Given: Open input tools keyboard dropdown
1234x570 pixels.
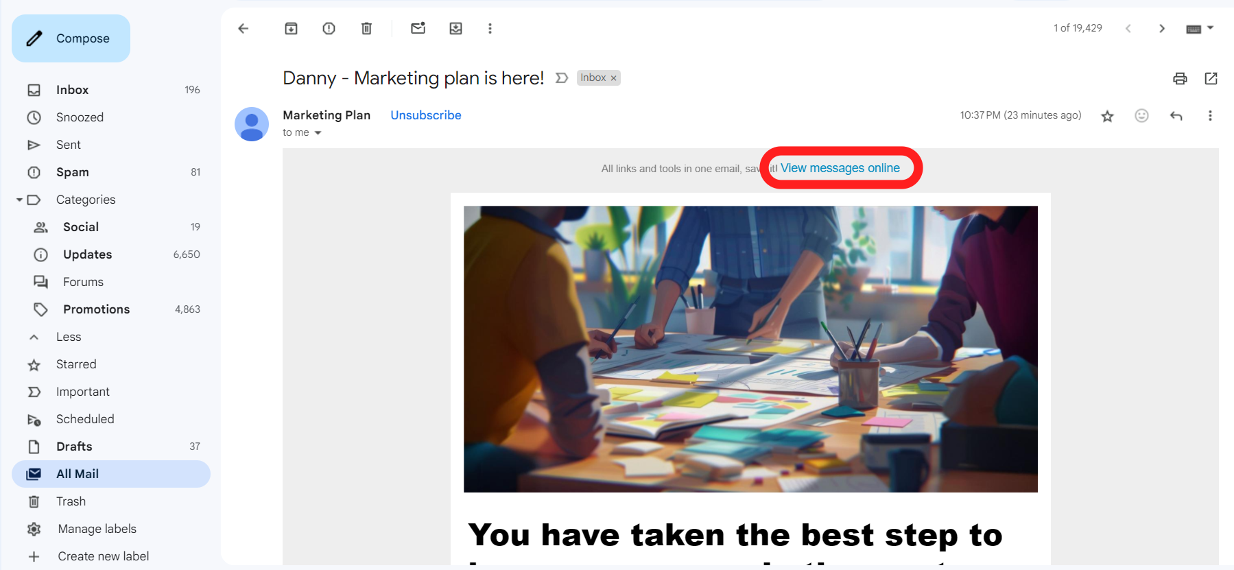Looking at the screenshot, I should coord(1210,28).
